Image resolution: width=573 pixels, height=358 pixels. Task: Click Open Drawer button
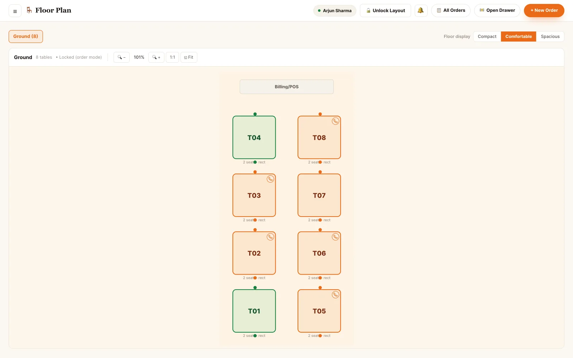tap(497, 10)
